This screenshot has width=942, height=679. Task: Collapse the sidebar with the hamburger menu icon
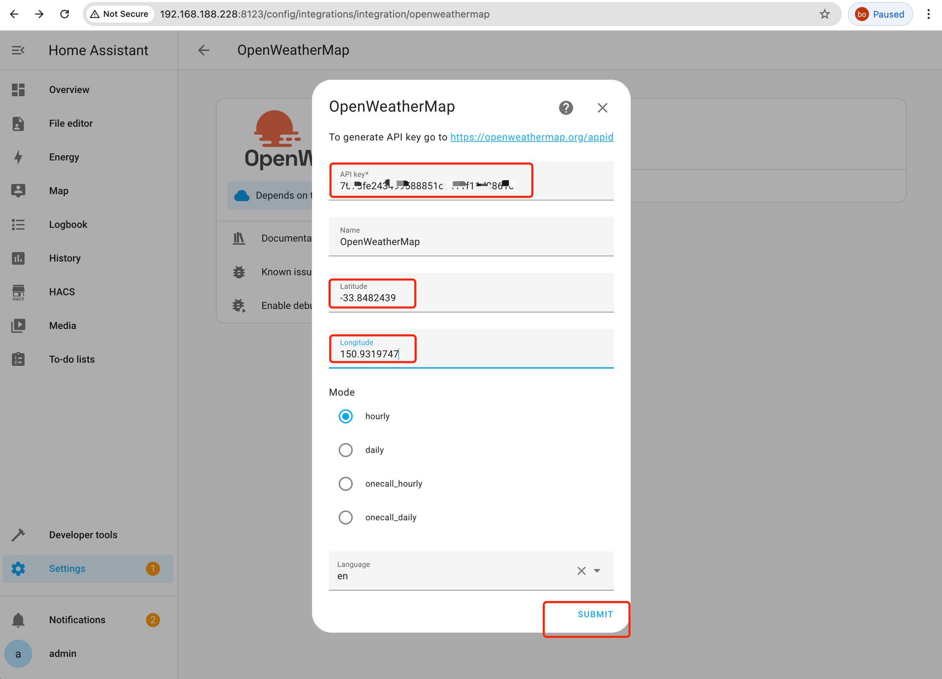(18, 50)
